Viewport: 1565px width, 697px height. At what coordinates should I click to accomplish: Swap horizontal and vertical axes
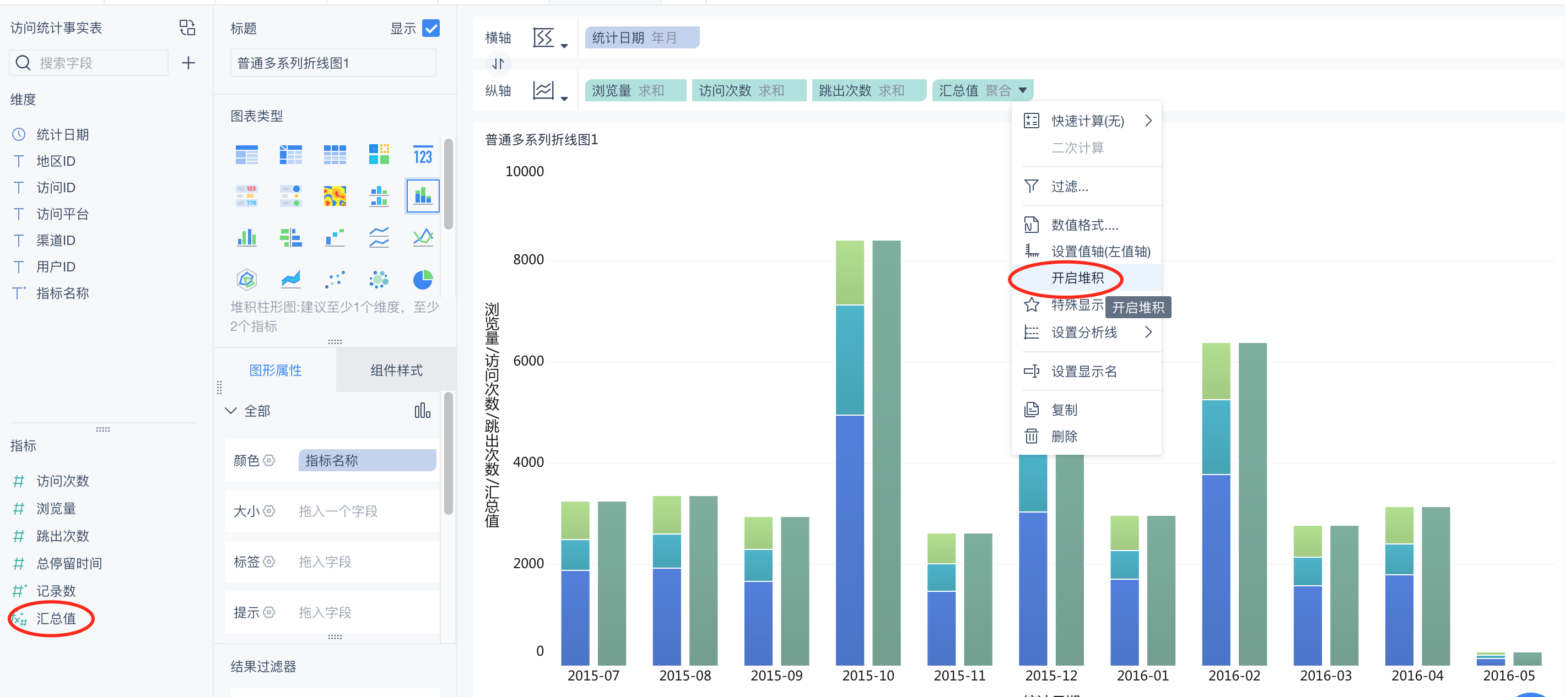point(498,64)
